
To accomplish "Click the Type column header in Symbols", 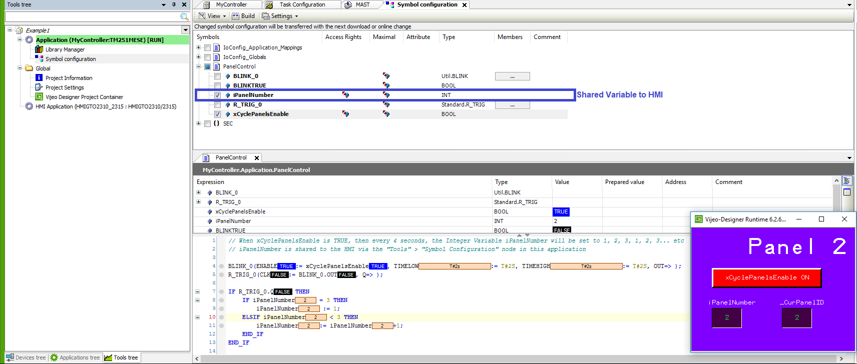I will [x=449, y=37].
